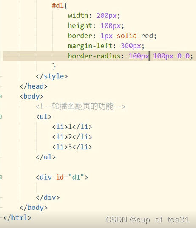This screenshot has height=228, width=196.
Task: Click the opening ul tag
Action: click(x=44, y=117)
